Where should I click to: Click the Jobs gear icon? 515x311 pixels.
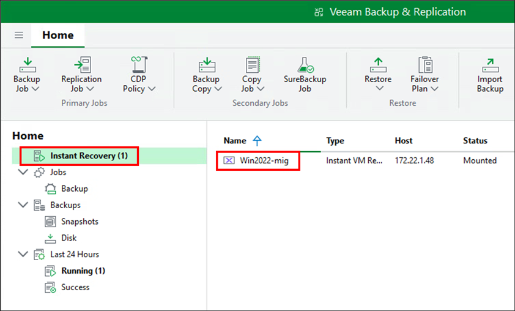pyautogui.click(x=39, y=172)
